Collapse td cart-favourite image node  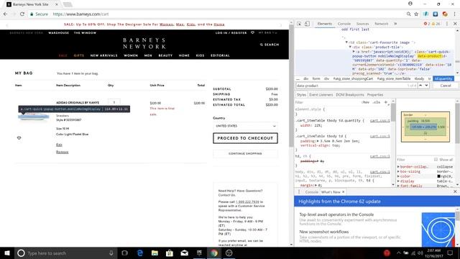click(346, 42)
